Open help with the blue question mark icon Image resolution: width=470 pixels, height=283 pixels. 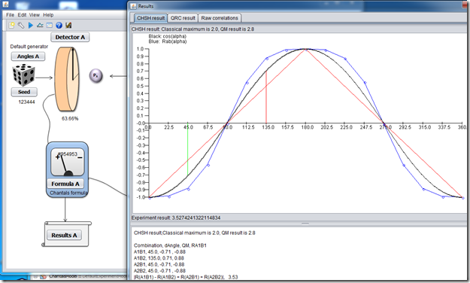pyautogui.click(x=59, y=25)
